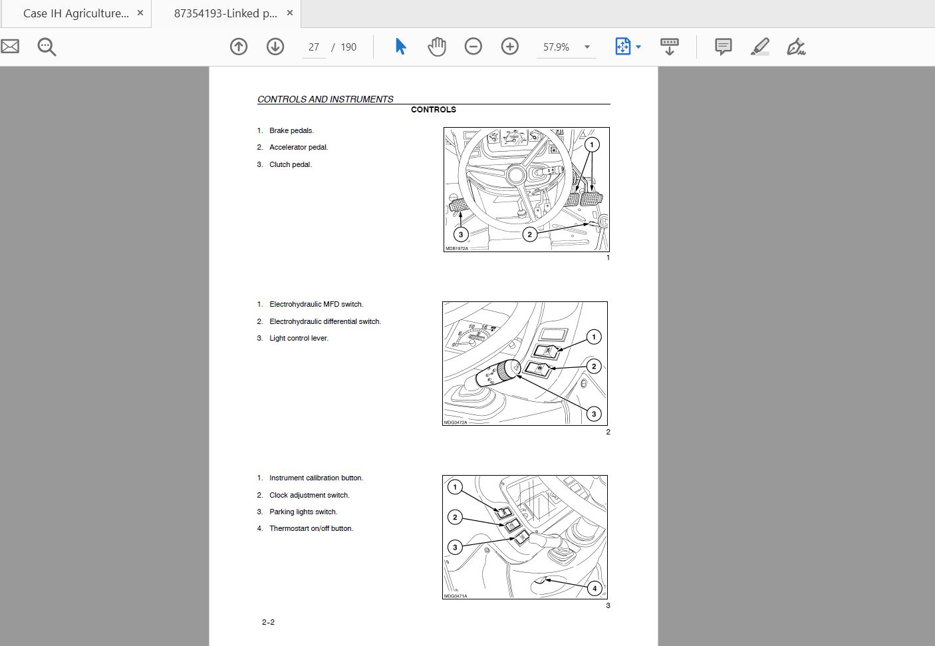Select the text selection cursor tool

tap(400, 47)
